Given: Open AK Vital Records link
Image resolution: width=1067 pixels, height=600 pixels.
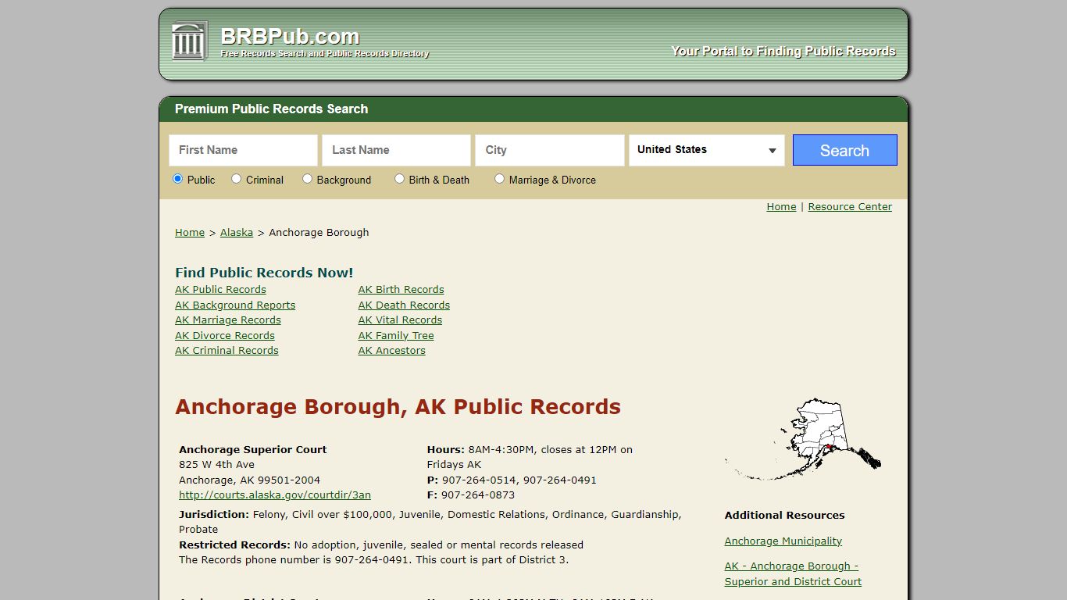Looking at the screenshot, I should point(400,320).
